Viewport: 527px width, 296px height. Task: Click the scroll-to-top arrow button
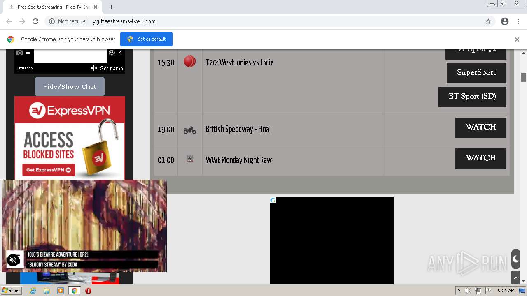pyautogui.click(x=516, y=278)
